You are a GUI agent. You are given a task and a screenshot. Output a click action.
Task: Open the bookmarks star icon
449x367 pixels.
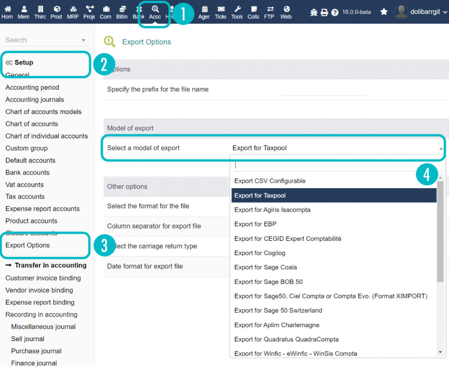[x=383, y=12]
